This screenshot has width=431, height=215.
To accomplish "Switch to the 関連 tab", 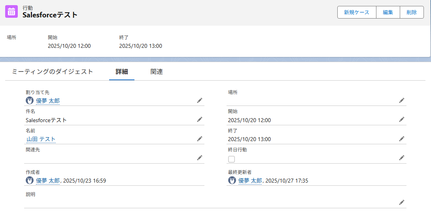I will click(x=157, y=72).
